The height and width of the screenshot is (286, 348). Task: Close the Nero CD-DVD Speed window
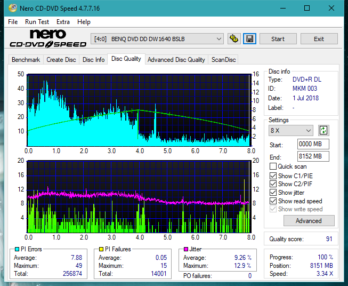coord(331,8)
